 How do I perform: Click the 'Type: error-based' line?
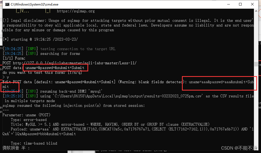(29, 120)
